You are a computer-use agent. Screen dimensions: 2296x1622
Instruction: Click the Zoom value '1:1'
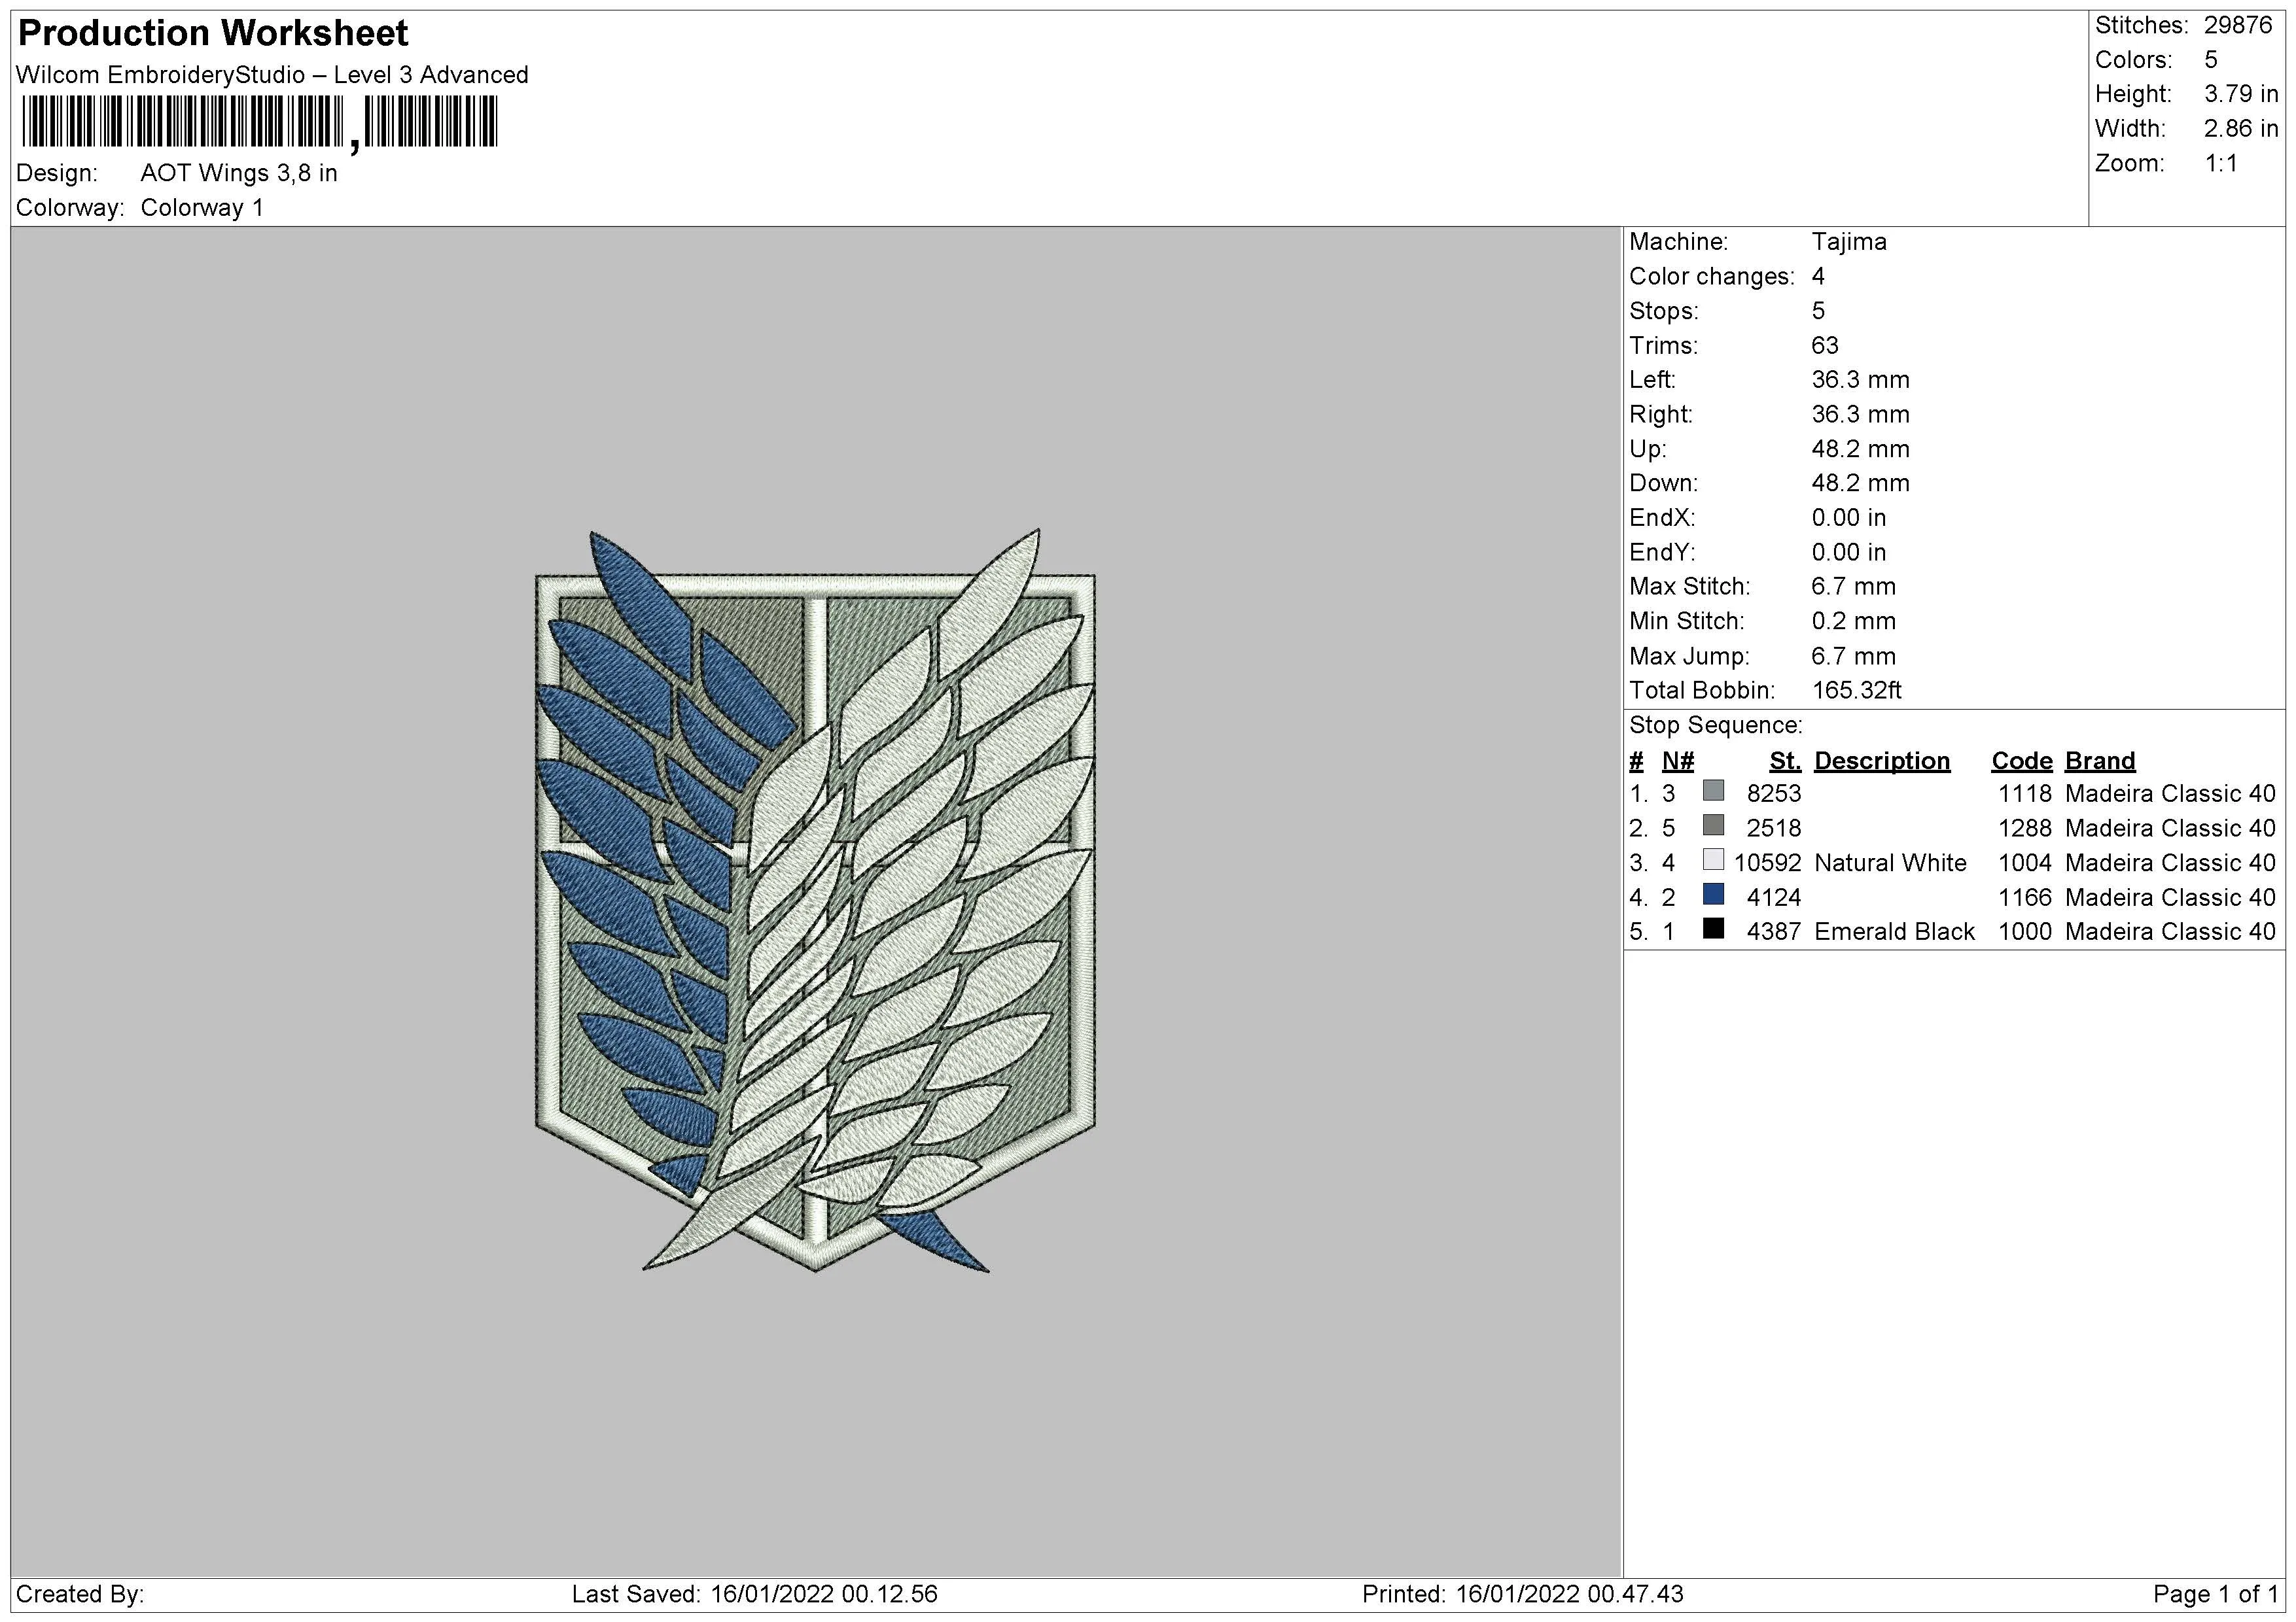[x=2221, y=164]
